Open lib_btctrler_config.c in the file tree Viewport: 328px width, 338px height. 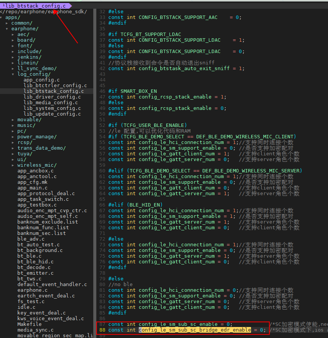coord(55,86)
